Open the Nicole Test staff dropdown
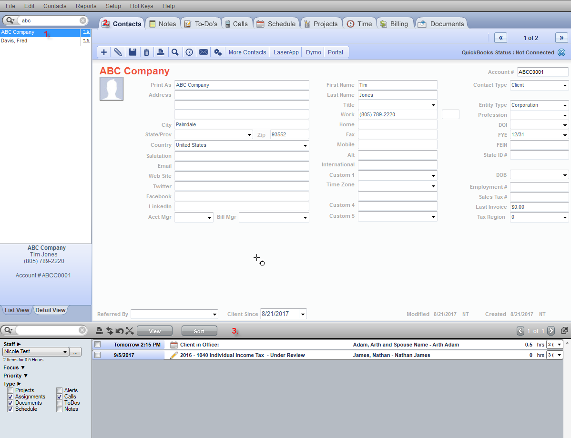This screenshot has width=571, height=438. coord(65,352)
